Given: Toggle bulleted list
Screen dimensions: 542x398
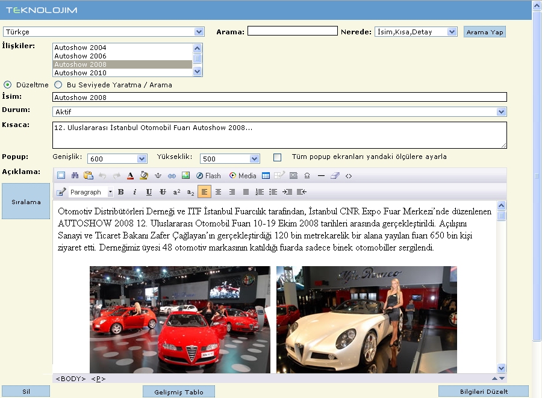Looking at the screenshot, I should click(x=273, y=191).
